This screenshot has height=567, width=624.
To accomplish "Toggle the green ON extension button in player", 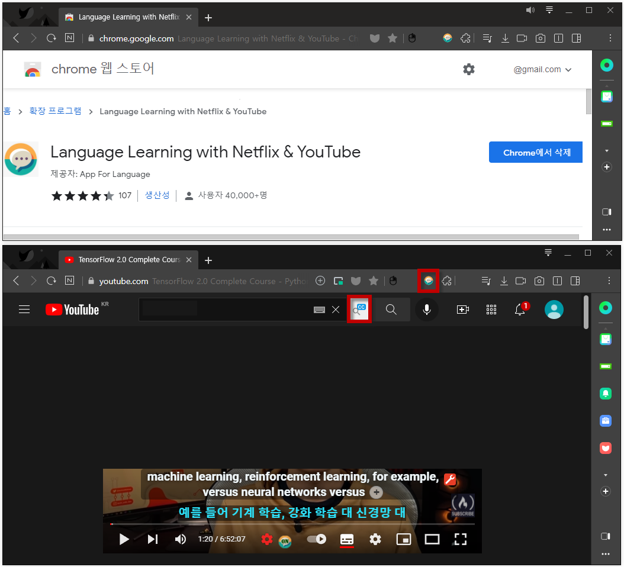I will 285,541.
